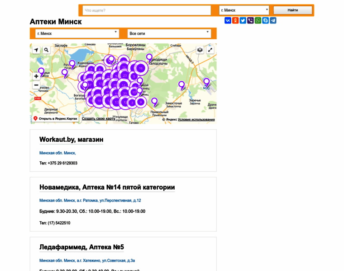Viewport: 344px width, 271px height.
Task: Open Ледафарммед, Аптека №5 listing
Action: [81, 247]
